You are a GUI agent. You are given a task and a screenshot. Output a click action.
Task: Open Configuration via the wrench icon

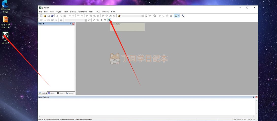tap(183, 16)
